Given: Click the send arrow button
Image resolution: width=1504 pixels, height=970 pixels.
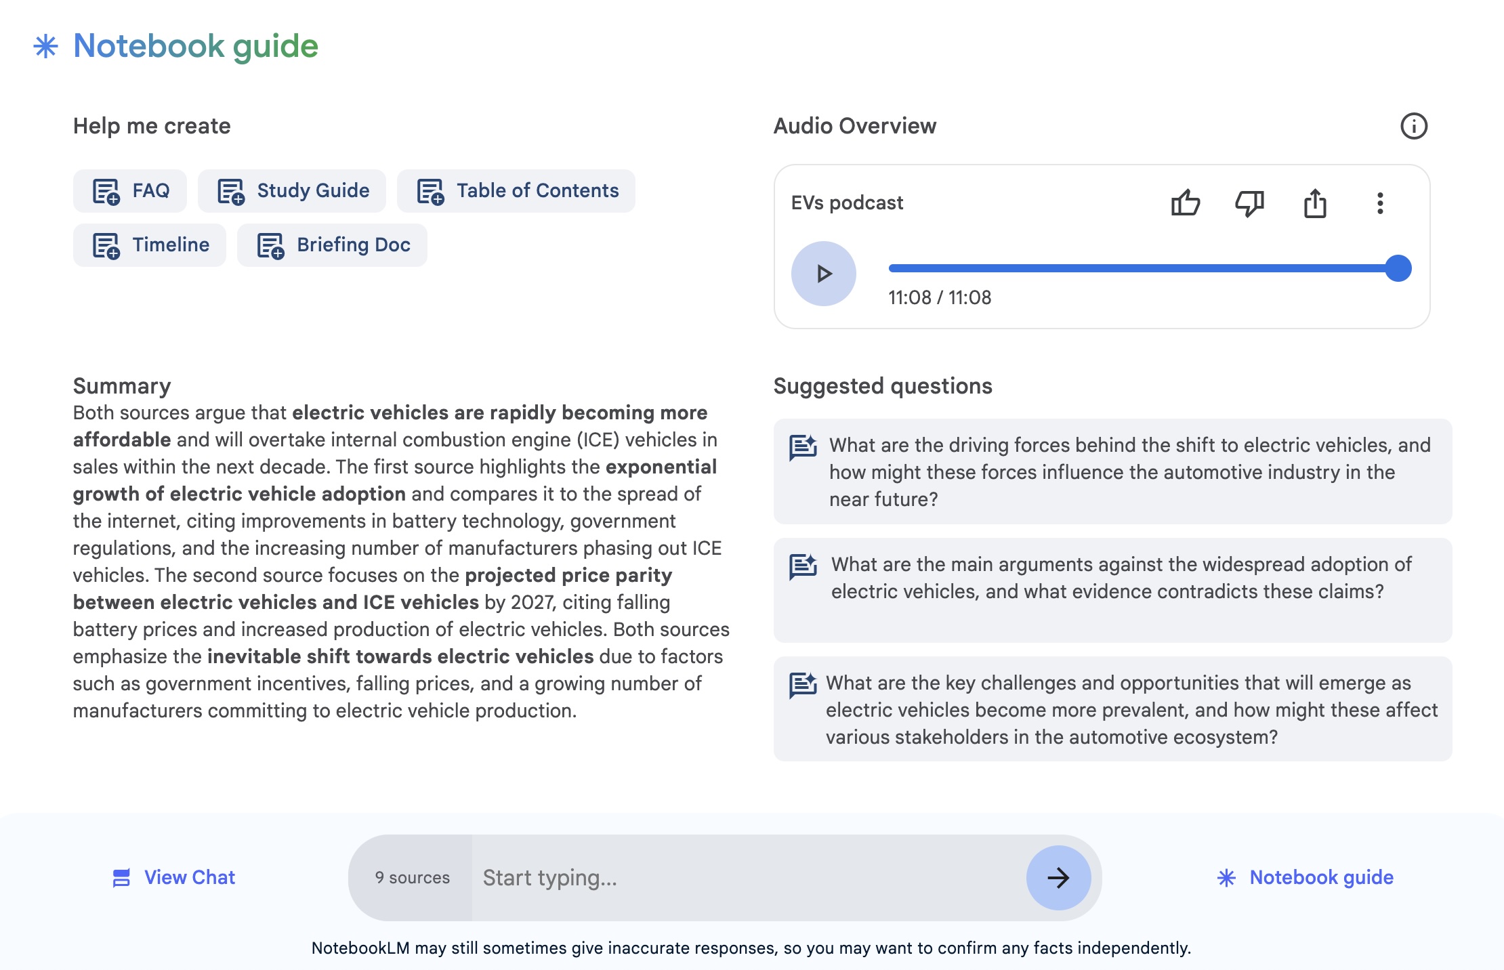Looking at the screenshot, I should pos(1058,878).
